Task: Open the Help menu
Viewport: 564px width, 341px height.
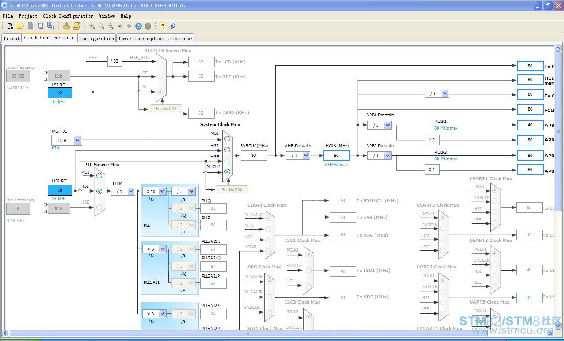Action: coord(126,16)
